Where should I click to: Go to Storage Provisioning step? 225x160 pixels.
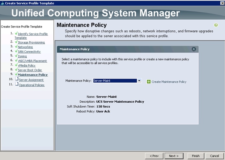(31, 43)
